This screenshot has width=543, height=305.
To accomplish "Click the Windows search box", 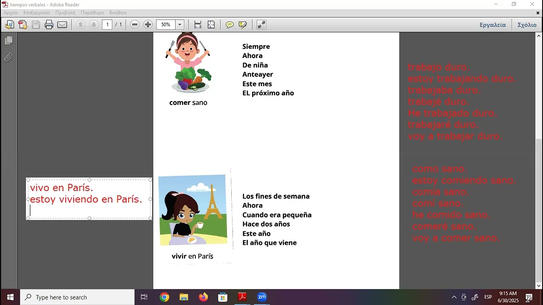I will [x=77, y=297].
